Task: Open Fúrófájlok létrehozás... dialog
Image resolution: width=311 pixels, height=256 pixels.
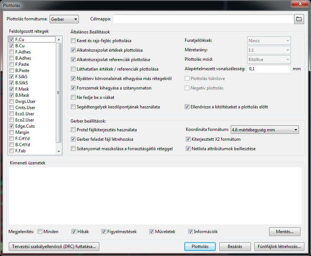Action: click(x=279, y=247)
